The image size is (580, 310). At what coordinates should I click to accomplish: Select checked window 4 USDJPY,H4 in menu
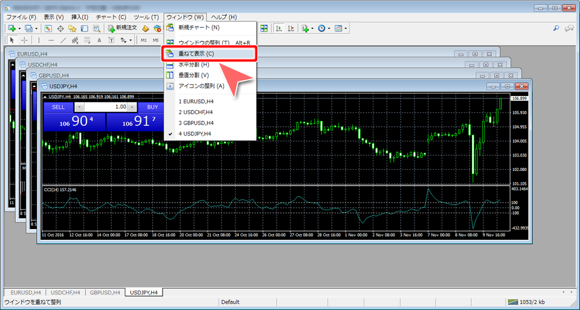[x=195, y=133]
